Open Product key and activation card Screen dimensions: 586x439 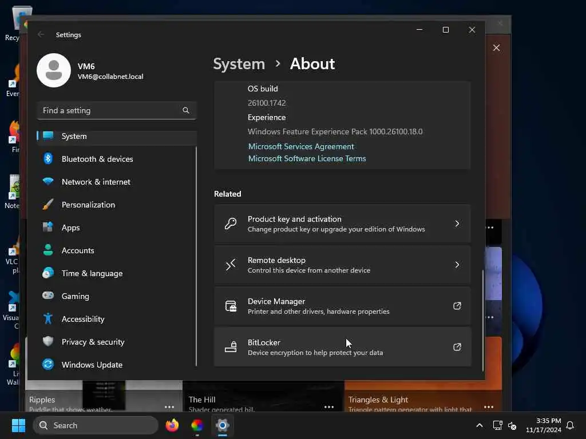pyautogui.click(x=342, y=224)
